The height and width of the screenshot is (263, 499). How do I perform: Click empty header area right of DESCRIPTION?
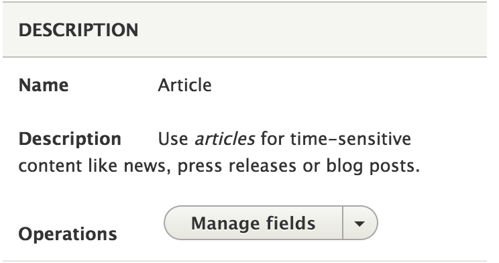tap(312, 30)
